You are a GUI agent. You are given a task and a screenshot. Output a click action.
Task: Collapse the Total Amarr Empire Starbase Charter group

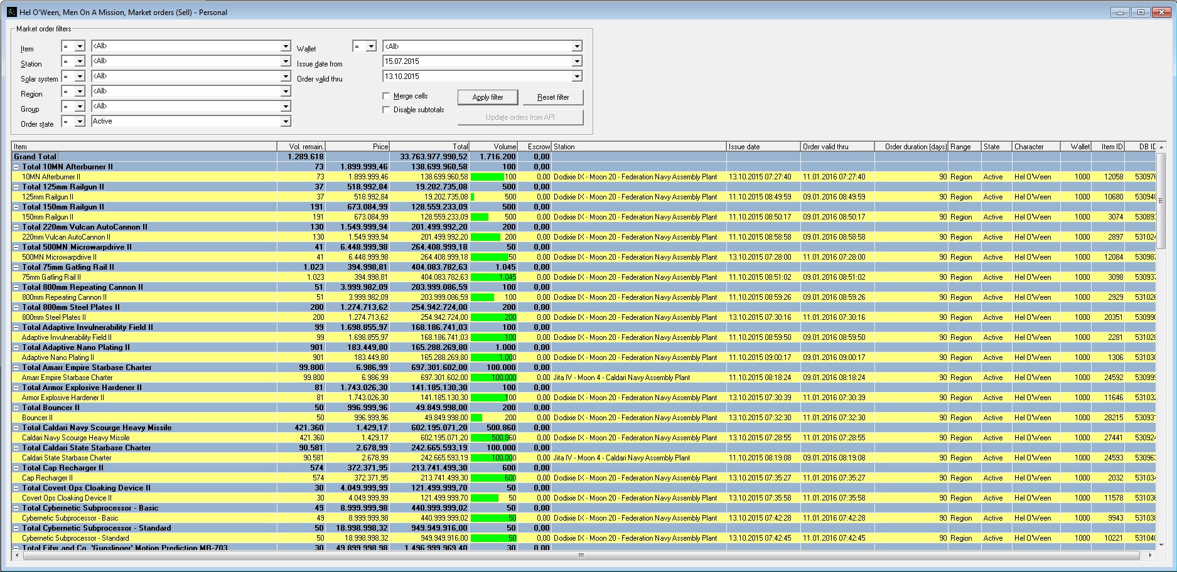[16, 368]
